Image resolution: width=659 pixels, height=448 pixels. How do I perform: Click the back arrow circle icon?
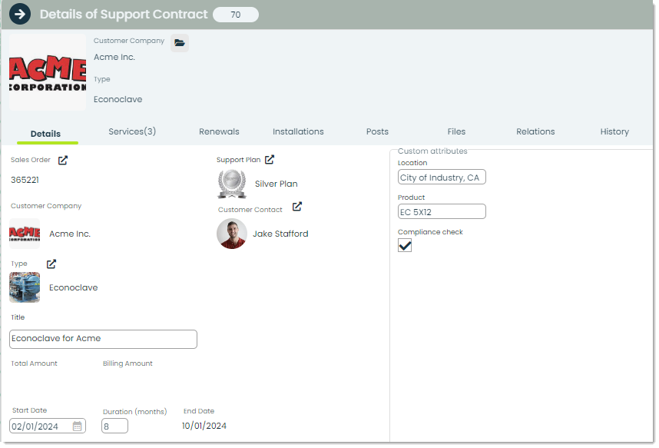coord(20,14)
